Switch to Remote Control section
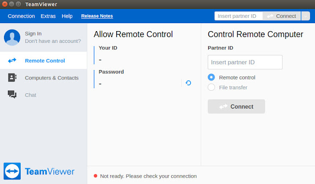 [x=43, y=60]
